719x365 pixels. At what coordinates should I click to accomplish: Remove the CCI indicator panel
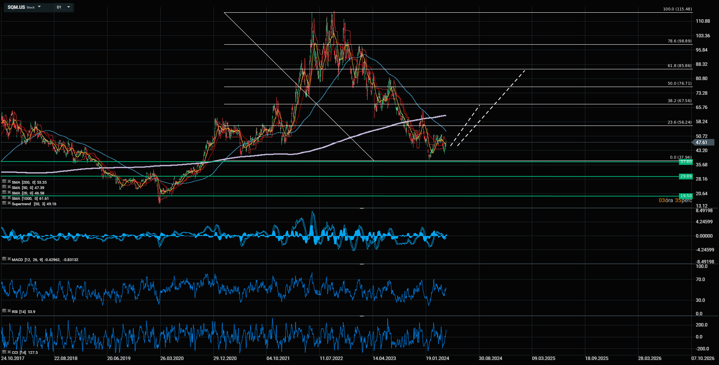[8, 352]
